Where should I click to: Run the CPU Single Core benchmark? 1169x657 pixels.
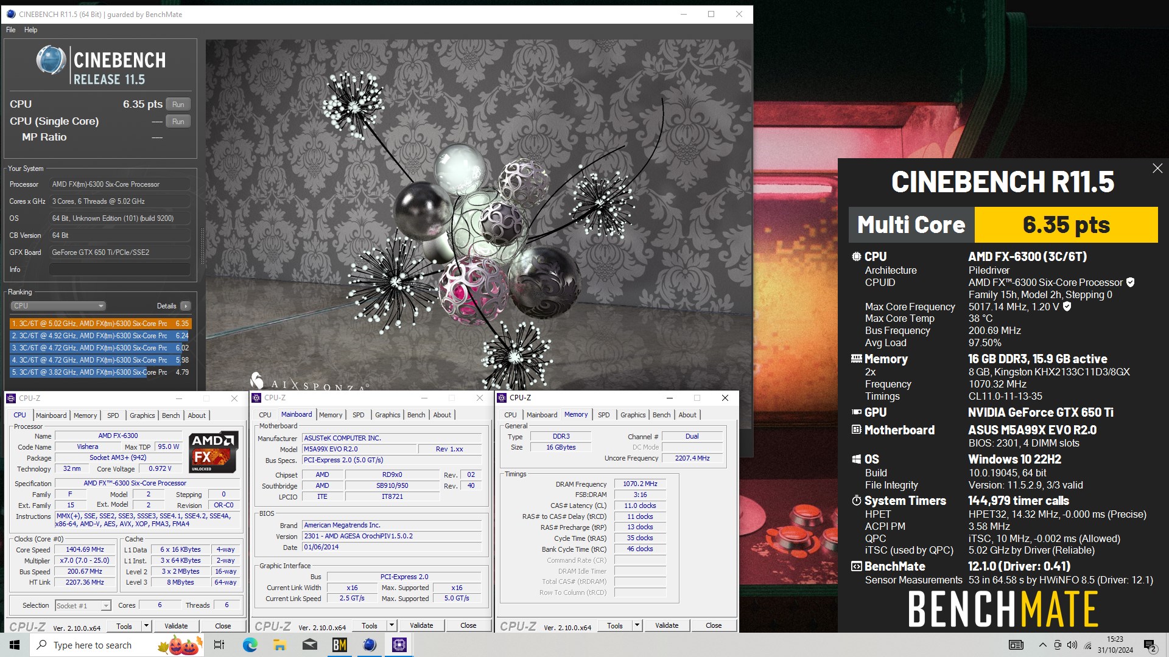178,122
